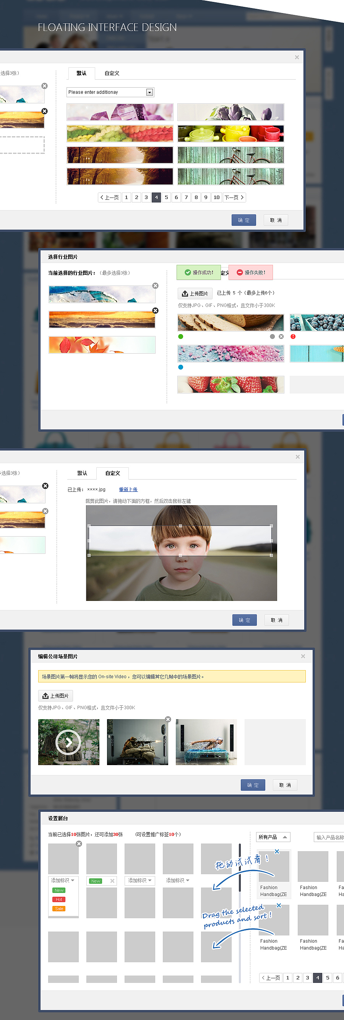
Task: Open the 添加标识 dropdown in fourth column
Action: point(177,880)
